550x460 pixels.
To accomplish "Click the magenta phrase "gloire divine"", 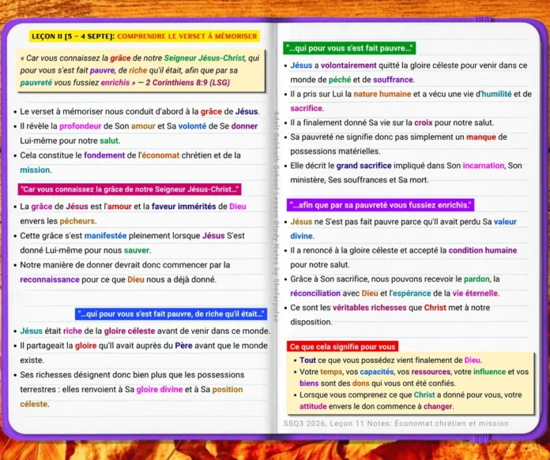I will 160,390.
